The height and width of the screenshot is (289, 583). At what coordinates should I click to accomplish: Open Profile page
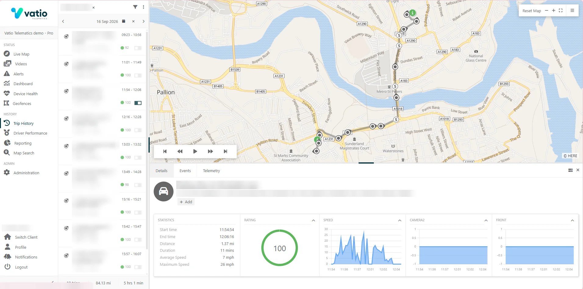pyautogui.click(x=20, y=247)
